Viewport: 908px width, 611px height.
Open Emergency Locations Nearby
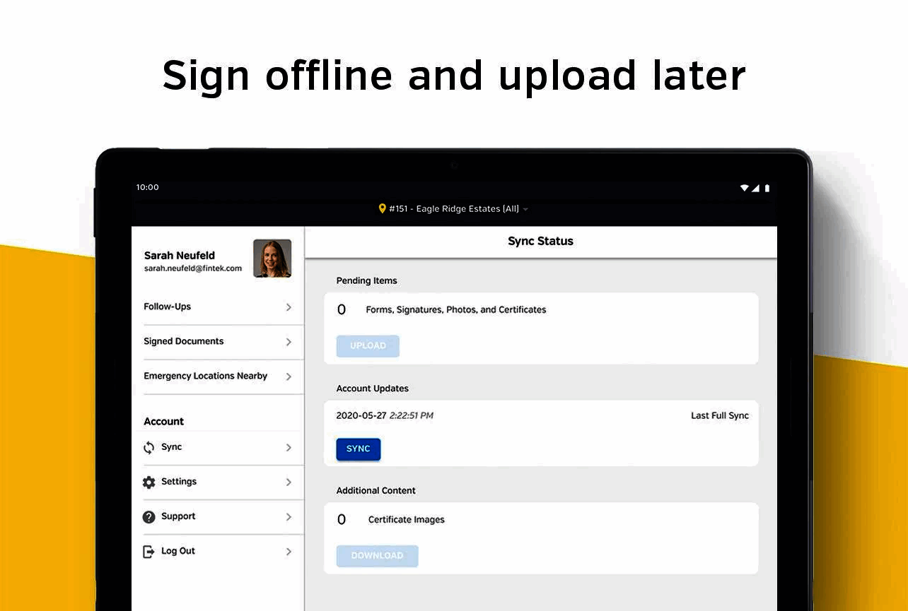205,376
